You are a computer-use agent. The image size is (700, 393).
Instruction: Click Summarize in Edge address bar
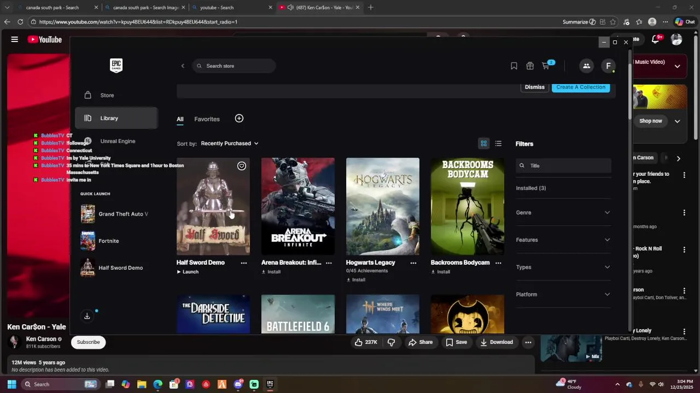pos(579,22)
